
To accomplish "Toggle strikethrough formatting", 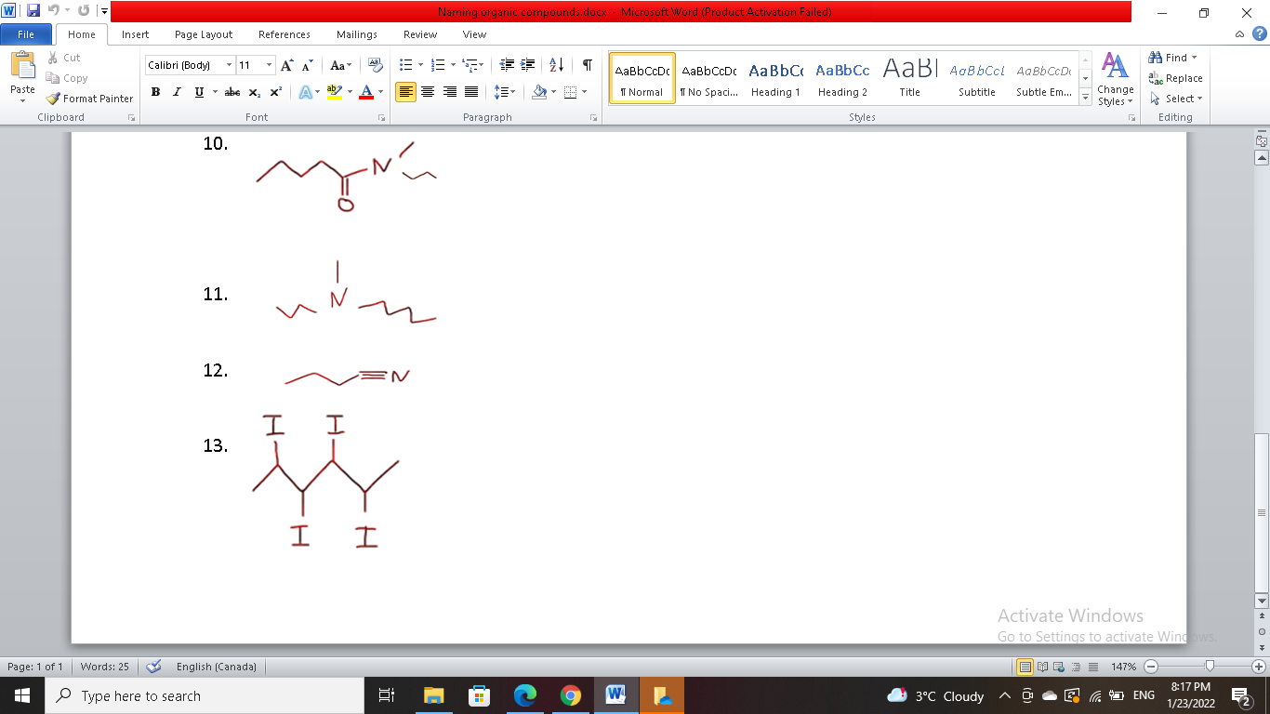I will click(x=232, y=92).
